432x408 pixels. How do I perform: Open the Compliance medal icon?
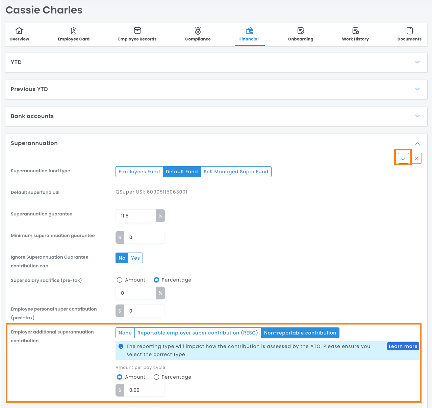pyautogui.click(x=198, y=31)
